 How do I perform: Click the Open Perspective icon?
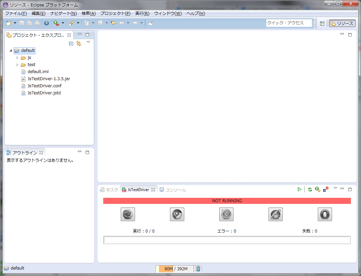tap(322, 23)
